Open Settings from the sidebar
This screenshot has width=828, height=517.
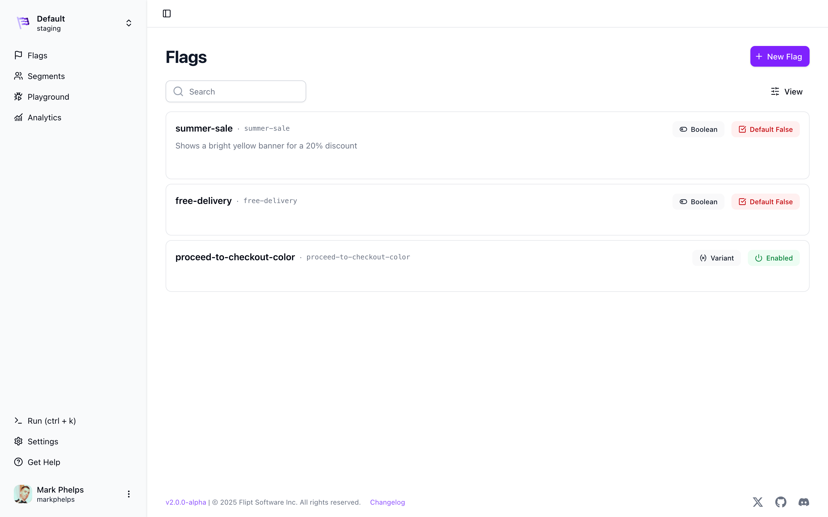pos(43,441)
